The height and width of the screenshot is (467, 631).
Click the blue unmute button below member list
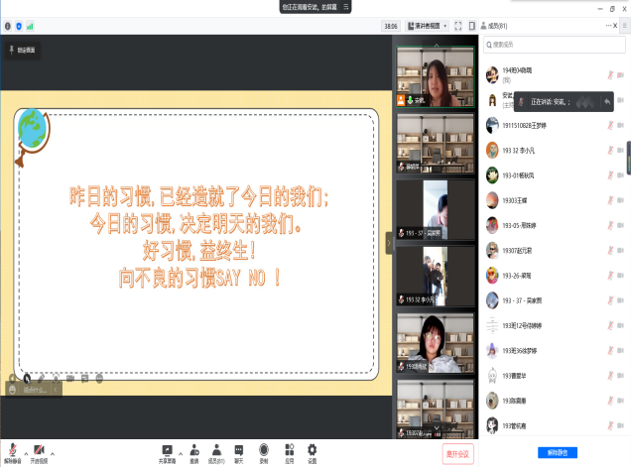tap(555, 452)
